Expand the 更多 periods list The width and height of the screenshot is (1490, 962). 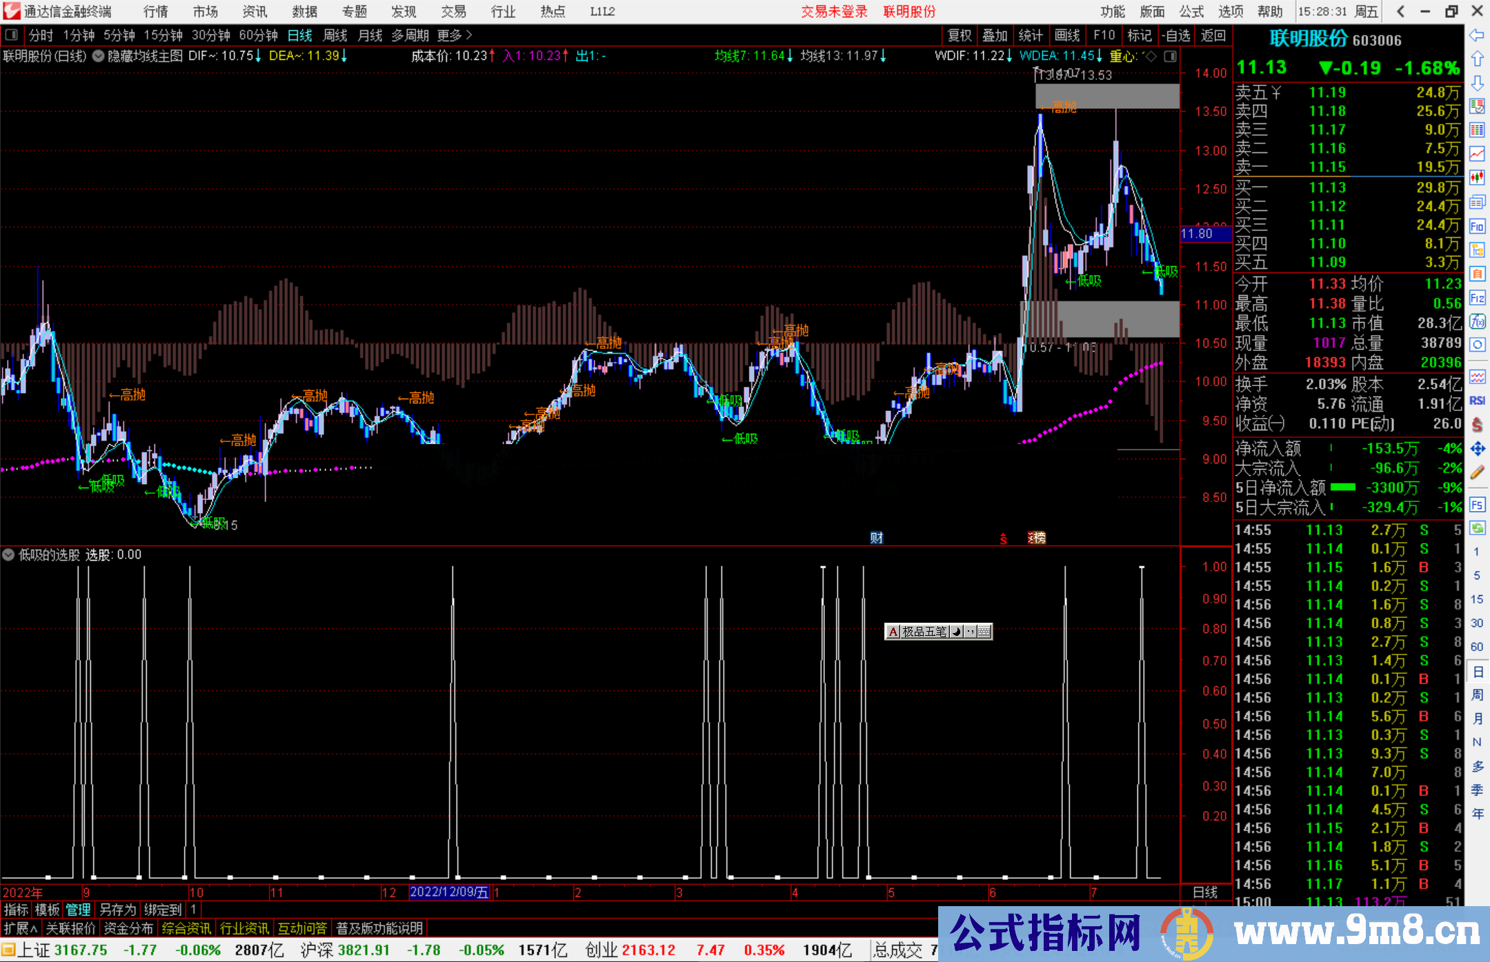[x=455, y=35]
